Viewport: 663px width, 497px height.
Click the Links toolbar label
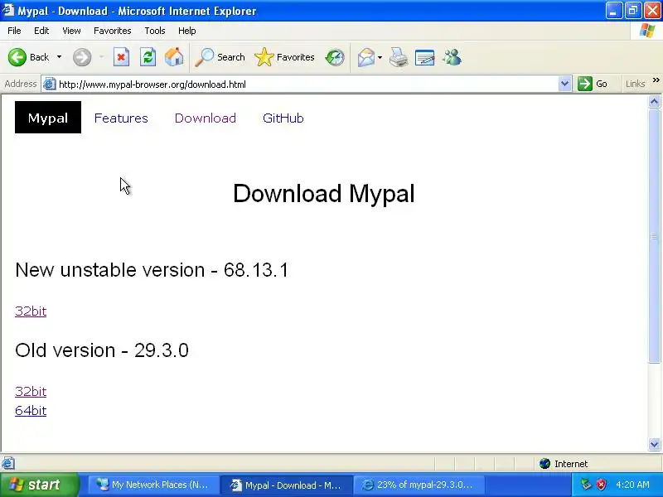(x=635, y=84)
